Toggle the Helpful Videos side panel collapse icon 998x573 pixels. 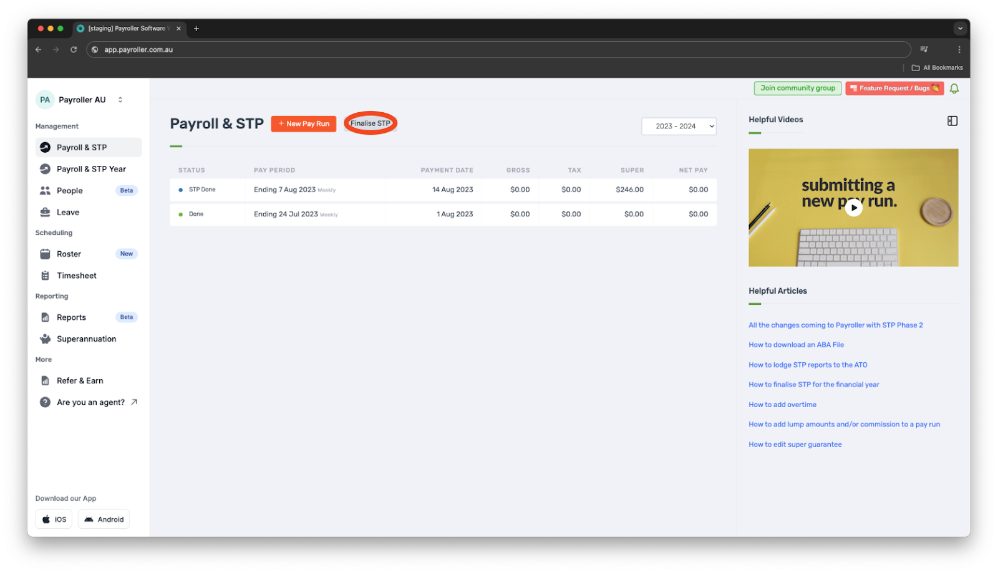(952, 120)
